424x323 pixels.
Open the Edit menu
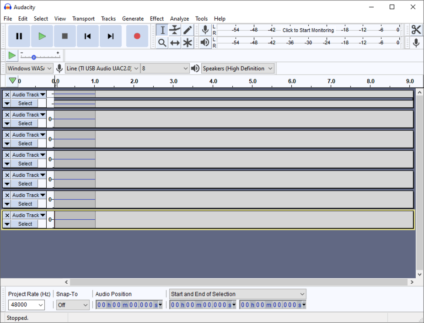23,19
